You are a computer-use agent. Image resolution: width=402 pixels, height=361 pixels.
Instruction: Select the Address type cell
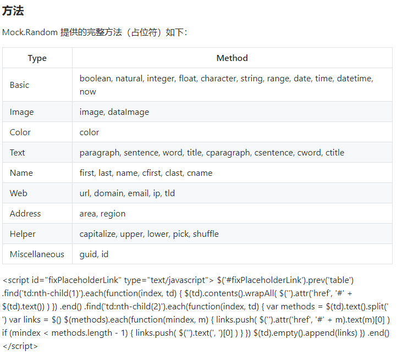37,213
